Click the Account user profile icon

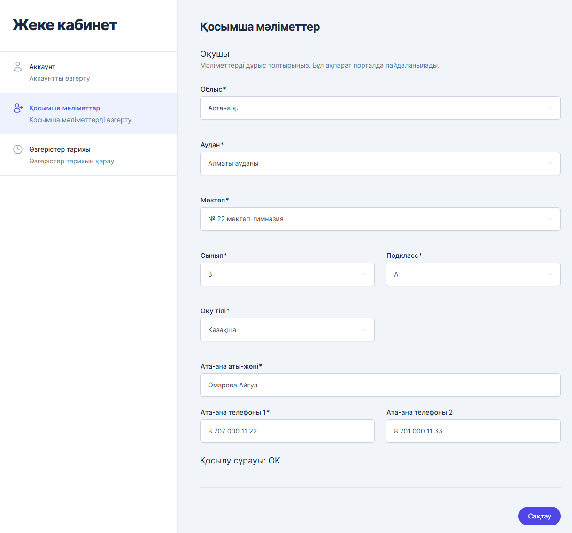pyautogui.click(x=18, y=67)
